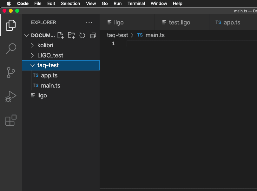The width and height of the screenshot is (257, 191).
Task: Select the ligo file in Explorer
Action: pyautogui.click(x=42, y=96)
